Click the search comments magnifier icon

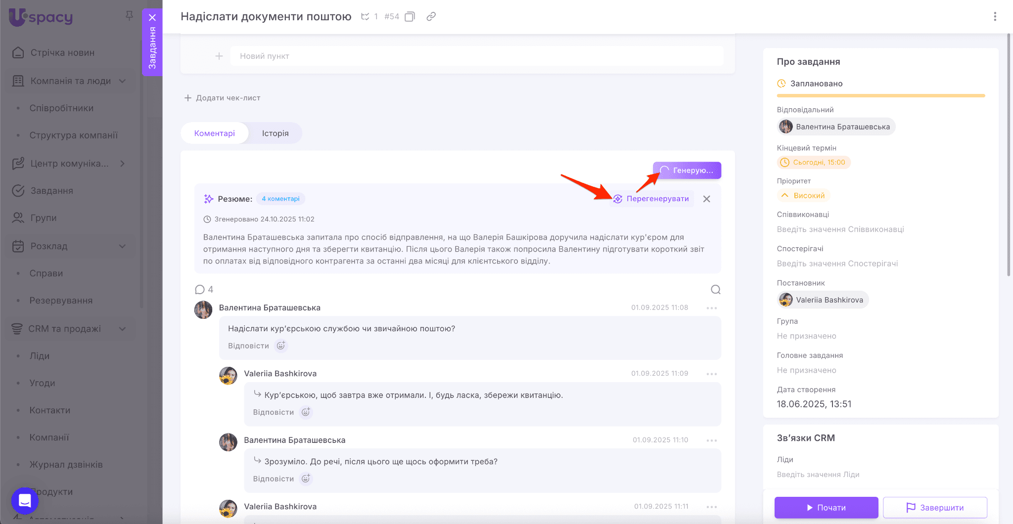click(715, 290)
